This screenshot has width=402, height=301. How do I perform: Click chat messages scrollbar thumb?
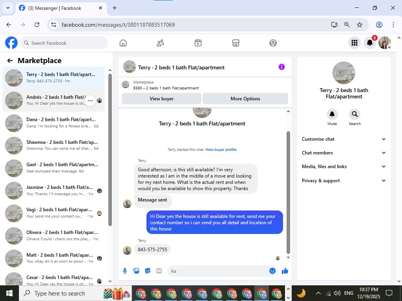coord(288,192)
